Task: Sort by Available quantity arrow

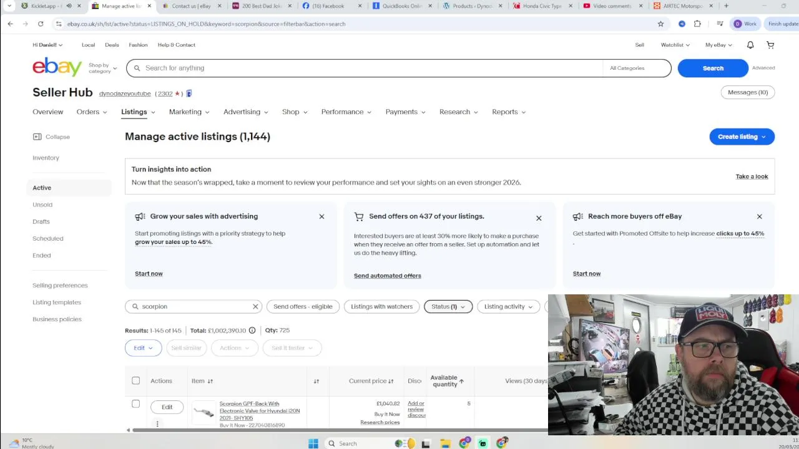Action: 461,381
